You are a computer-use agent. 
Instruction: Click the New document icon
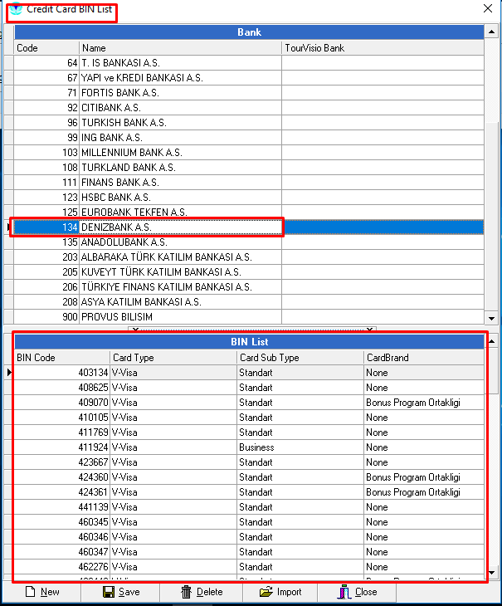pos(31,592)
